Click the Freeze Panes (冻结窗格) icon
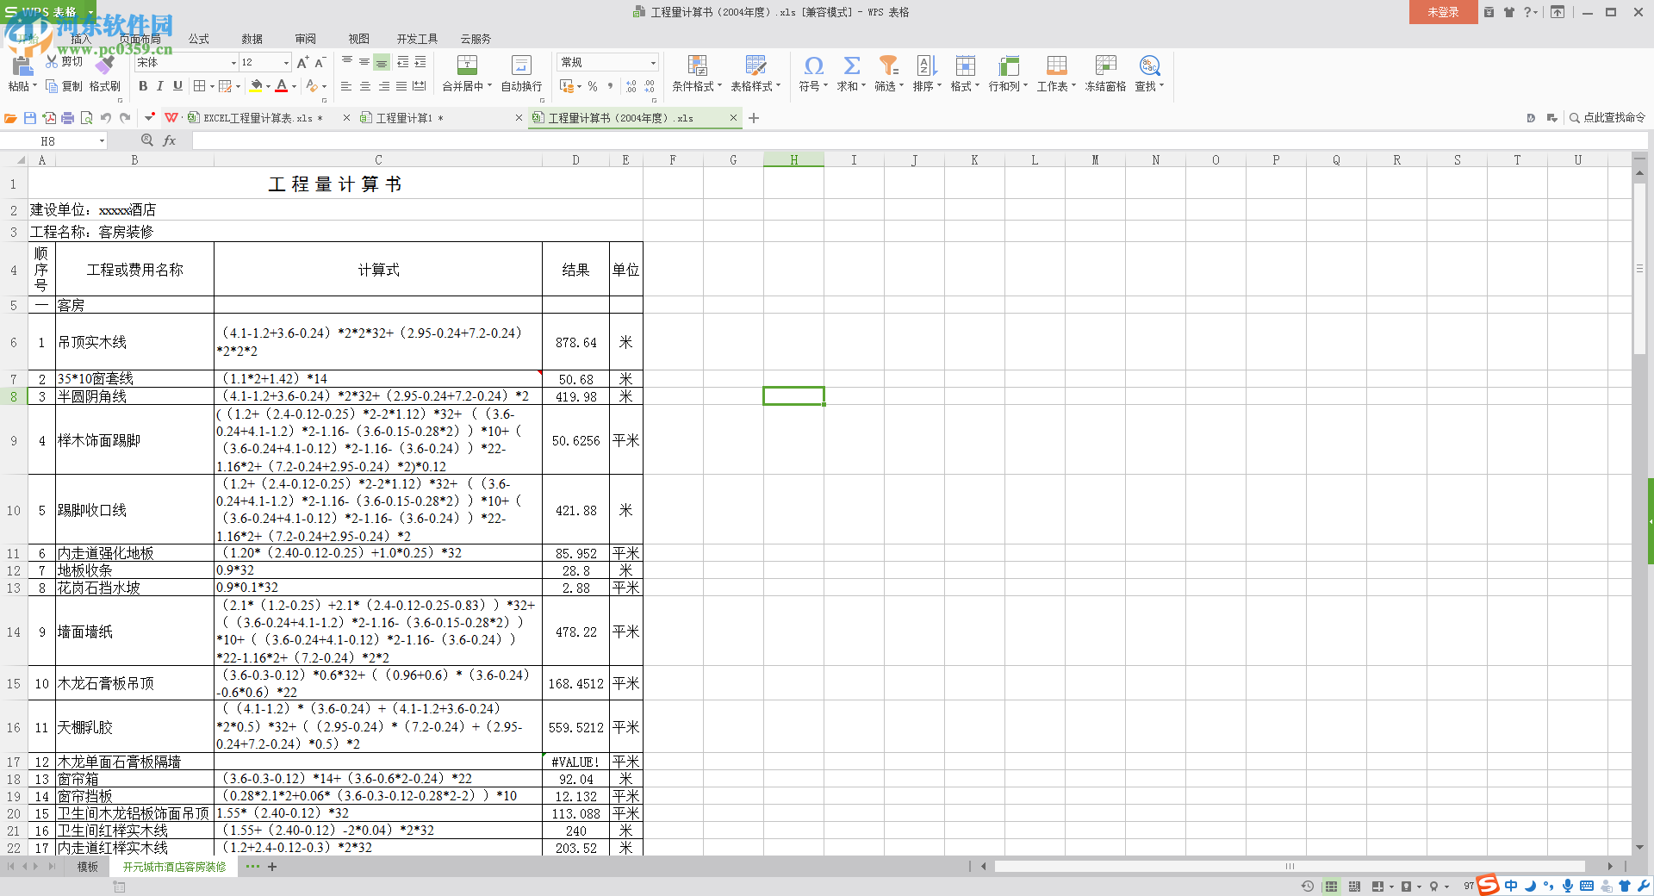This screenshot has width=1654, height=896. click(1105, 66)
